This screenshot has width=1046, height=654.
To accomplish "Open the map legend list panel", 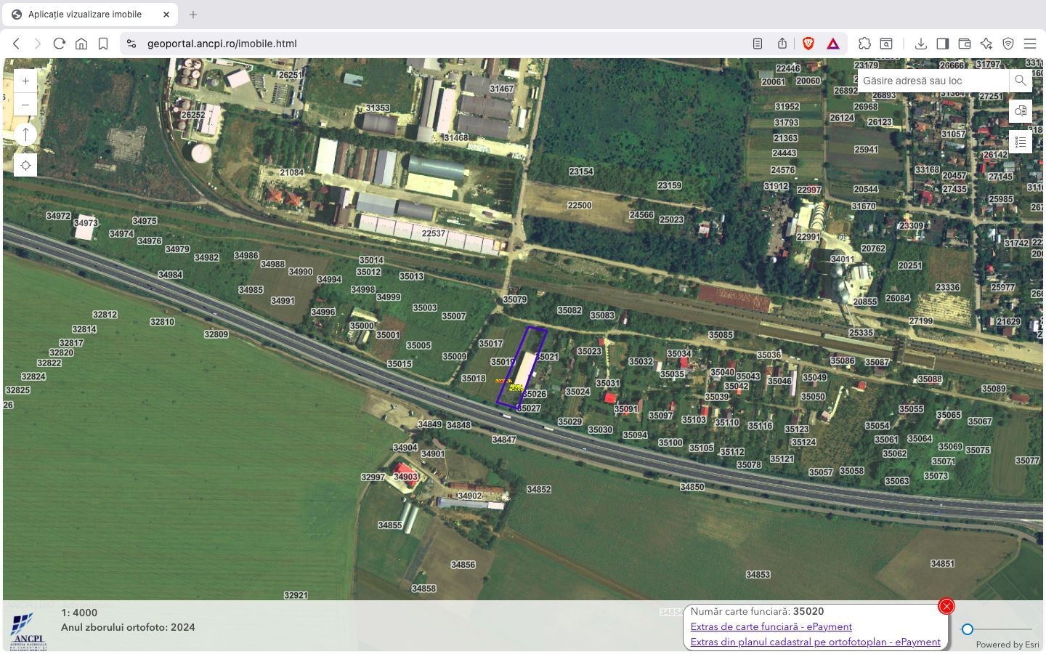I will [x=1021, y=142].
